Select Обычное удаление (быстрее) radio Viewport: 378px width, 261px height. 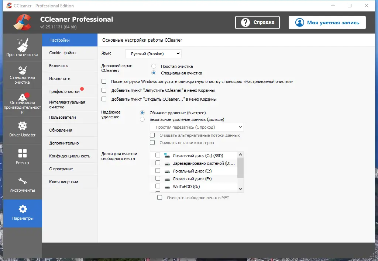pyautogui.click(x=142, y=113)
